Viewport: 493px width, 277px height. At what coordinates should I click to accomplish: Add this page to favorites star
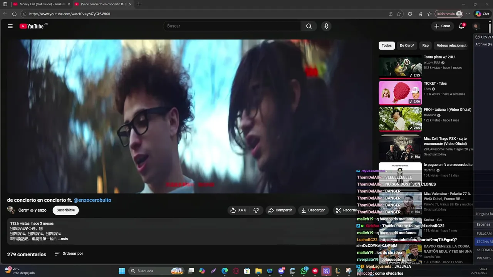[x=399, y=14]
